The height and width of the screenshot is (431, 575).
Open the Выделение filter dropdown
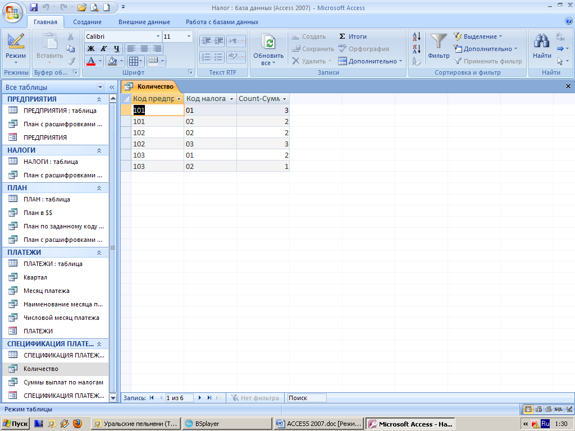pos(478,36)
